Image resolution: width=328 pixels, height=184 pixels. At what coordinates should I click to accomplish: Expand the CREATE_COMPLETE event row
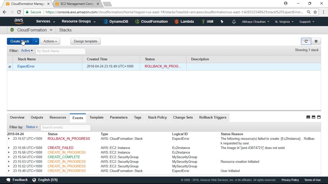(9, 157)
